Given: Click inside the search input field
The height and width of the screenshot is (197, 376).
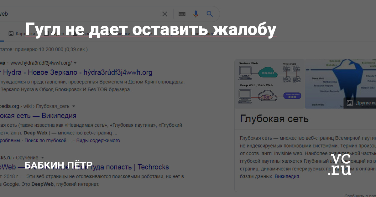Looking at the screenshot, I should 78,14.
